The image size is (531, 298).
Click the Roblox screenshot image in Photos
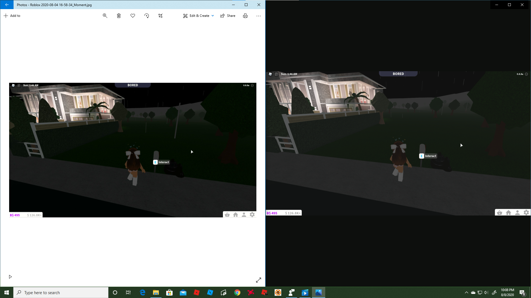tap(133, 150)
